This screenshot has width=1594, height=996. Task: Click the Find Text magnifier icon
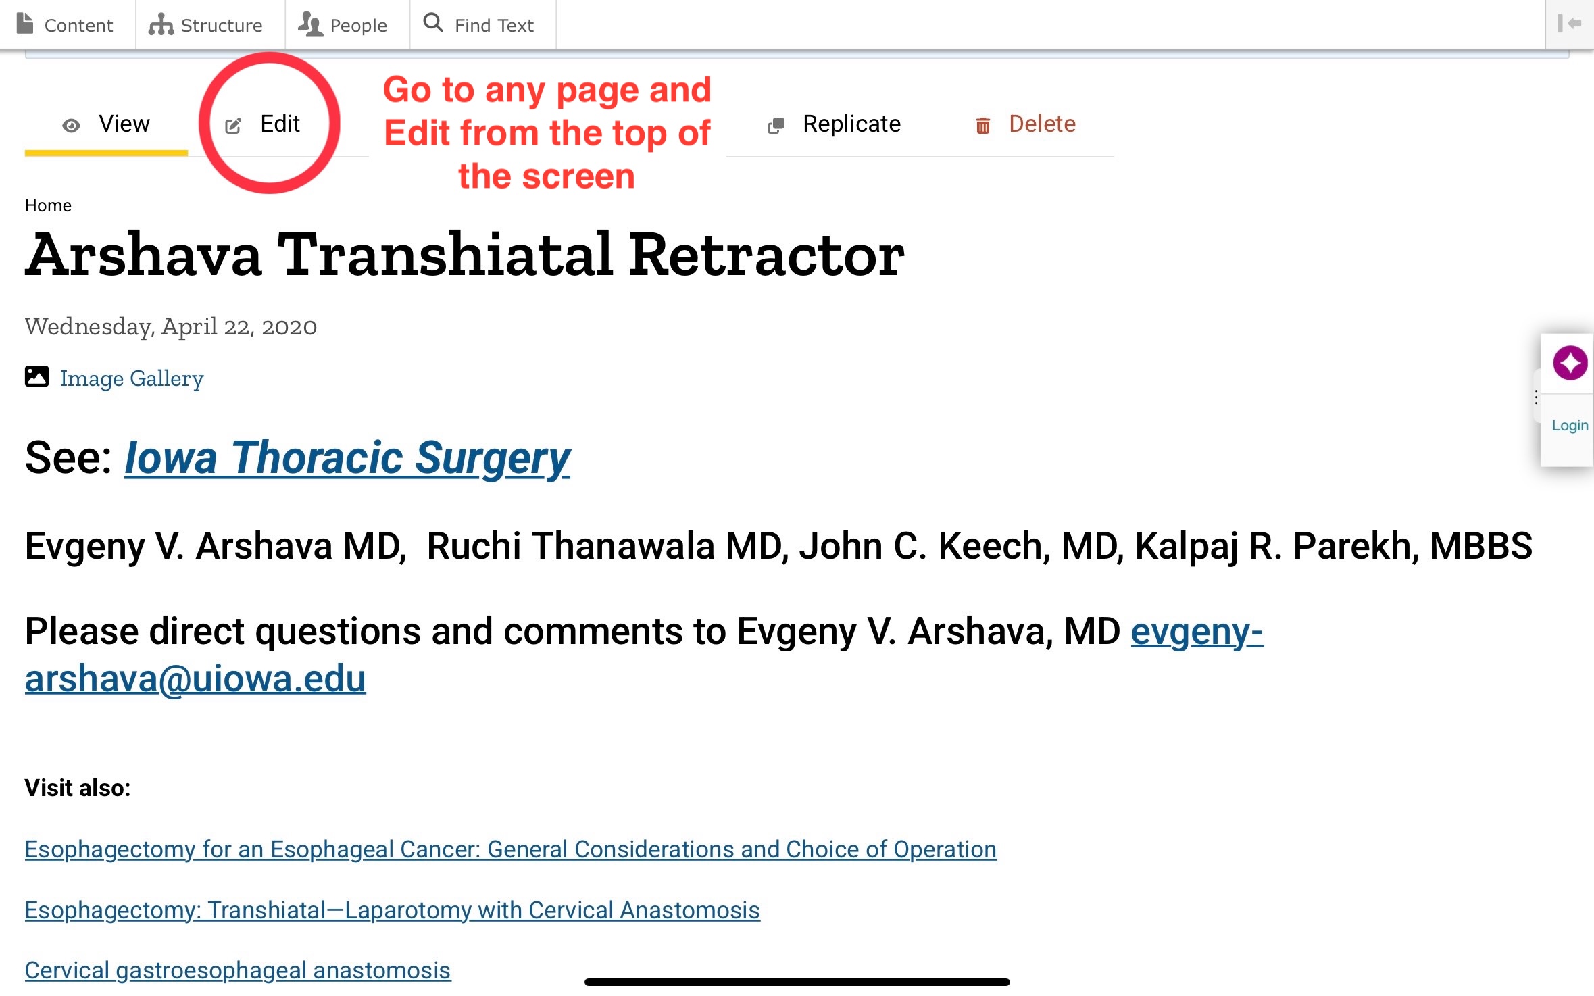432,23
